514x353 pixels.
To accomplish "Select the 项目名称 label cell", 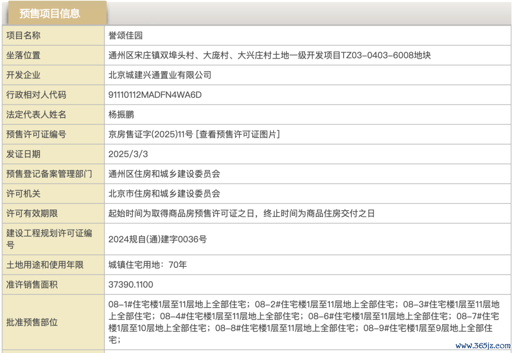I will [53, 35].
